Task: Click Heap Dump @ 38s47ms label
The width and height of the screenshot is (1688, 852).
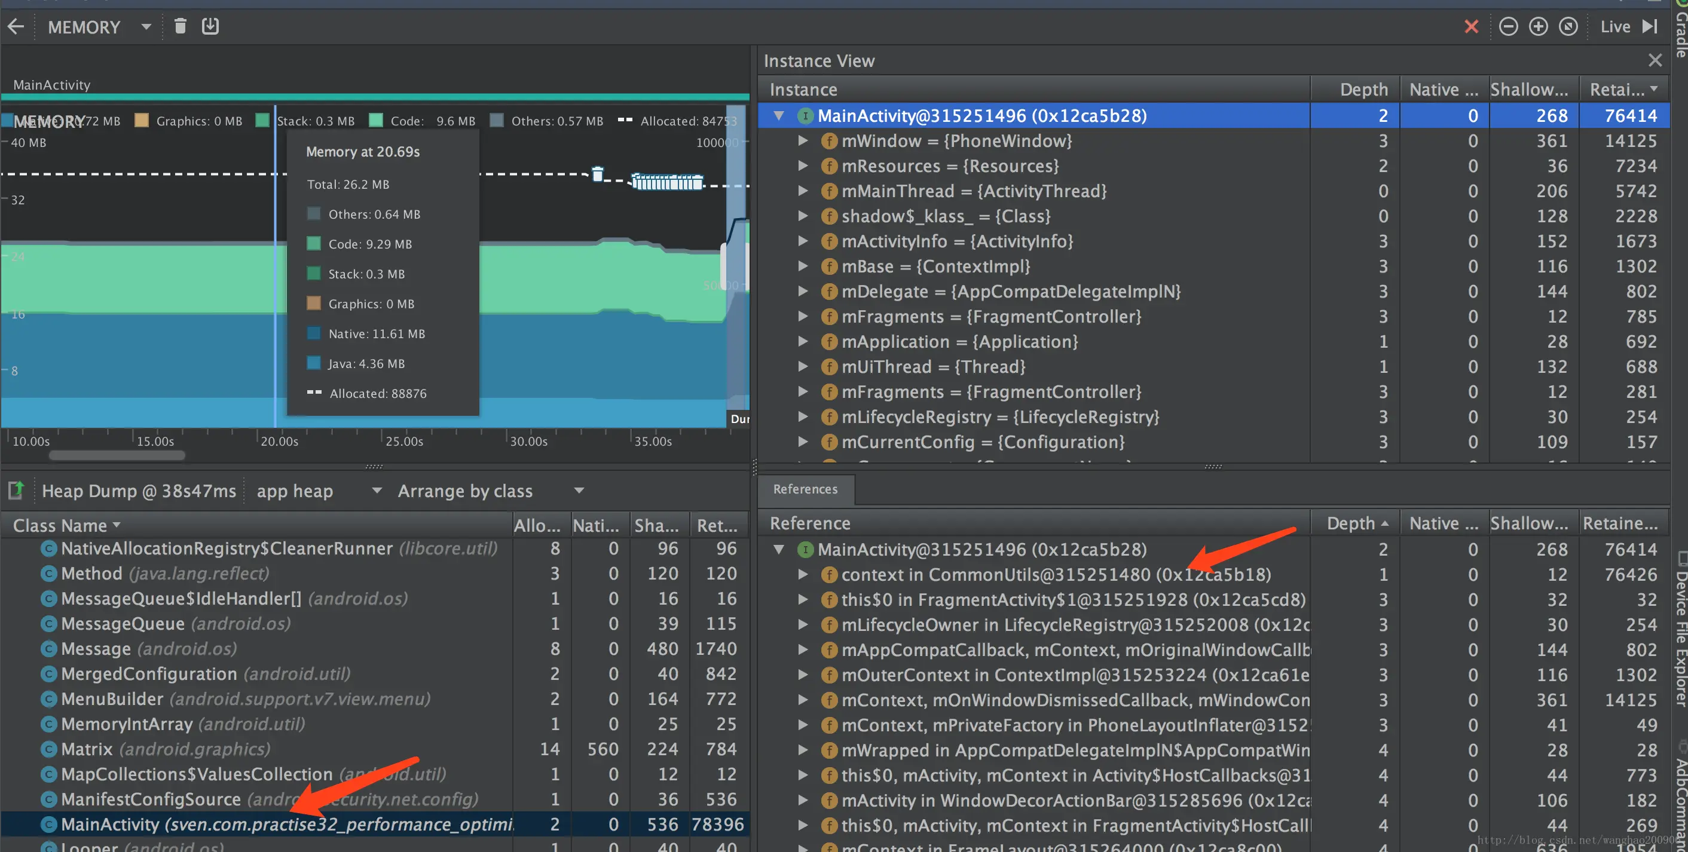Action: [138, 491]
